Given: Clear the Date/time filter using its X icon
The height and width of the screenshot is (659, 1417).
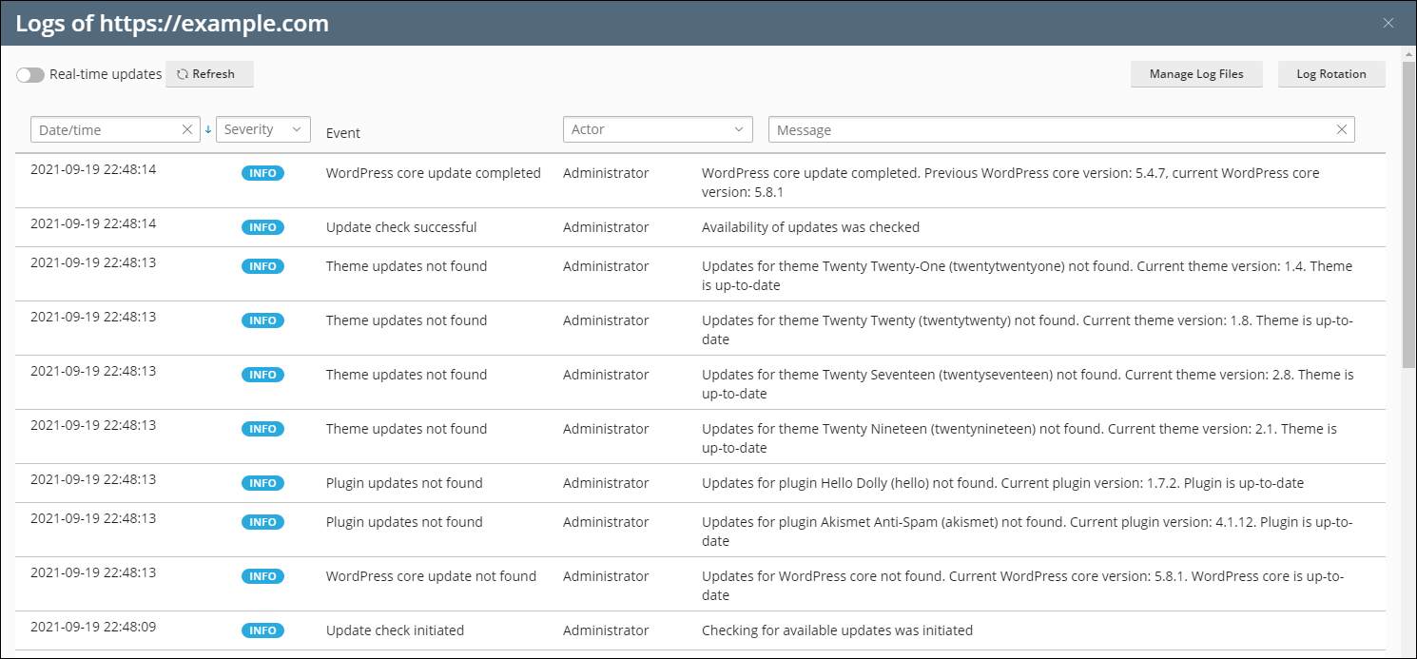Looking at the screenshot, I should [187, 129].
